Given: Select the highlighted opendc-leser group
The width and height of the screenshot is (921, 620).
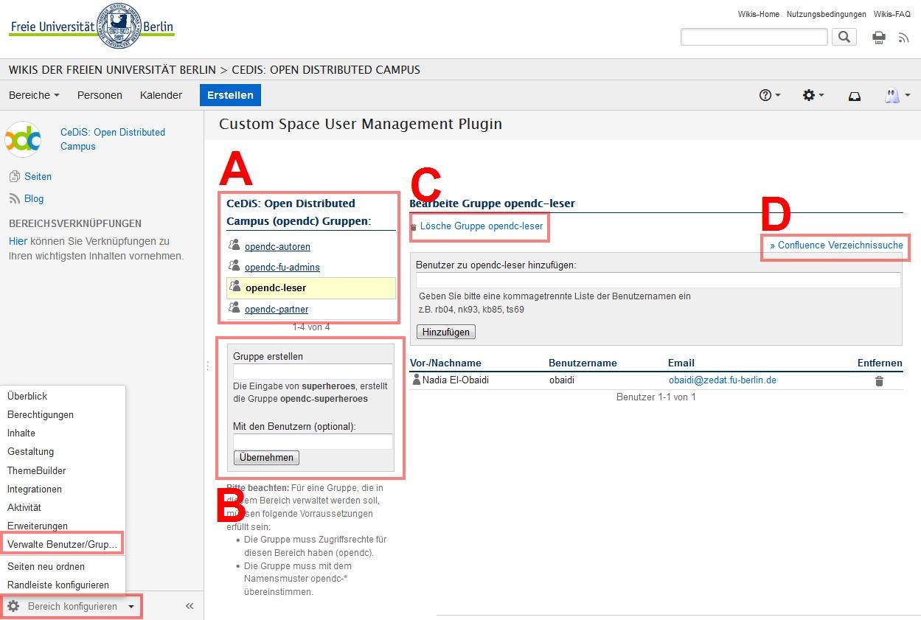Looking at the screenshot, I should pos(311,288).
